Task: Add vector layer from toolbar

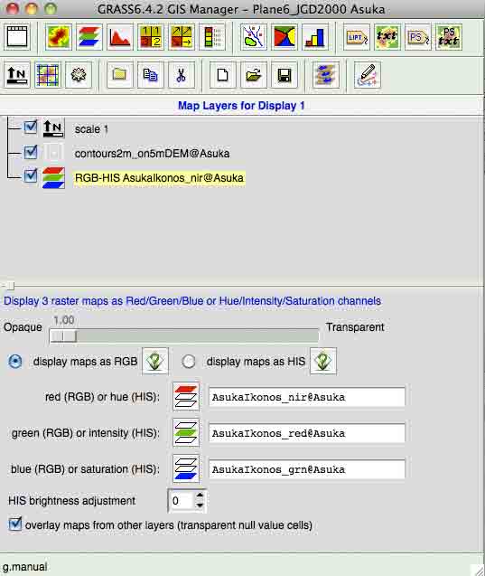Action: [254, 37]
